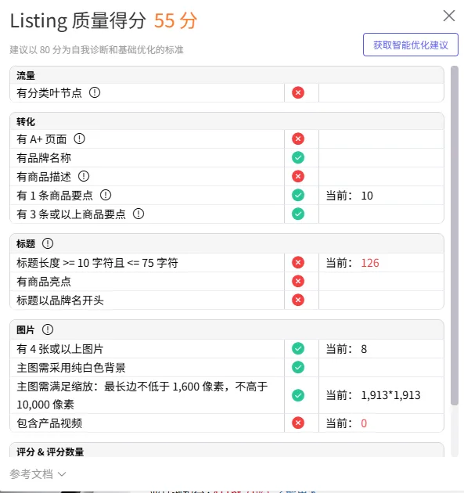Viewport: 464px width, 493px height.
Task: Click green check icon for 有品牌名称
Action: tap(298, 157)
